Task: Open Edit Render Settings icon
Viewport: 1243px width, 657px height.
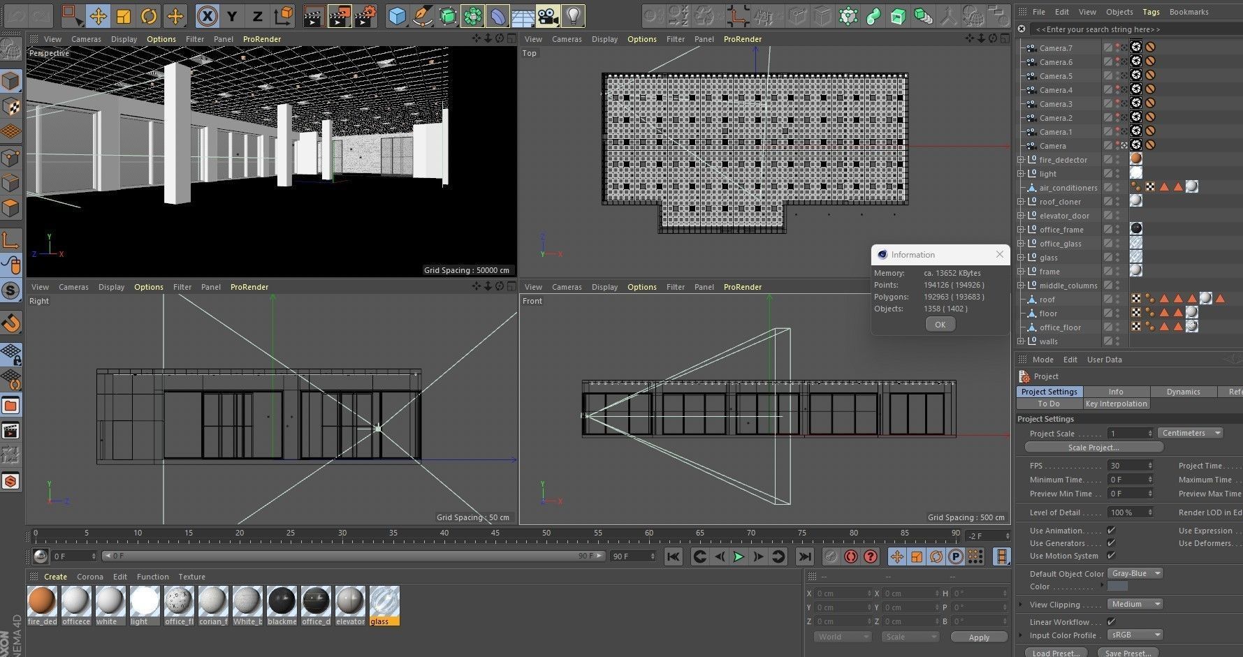Action: [x=365, y=15]
